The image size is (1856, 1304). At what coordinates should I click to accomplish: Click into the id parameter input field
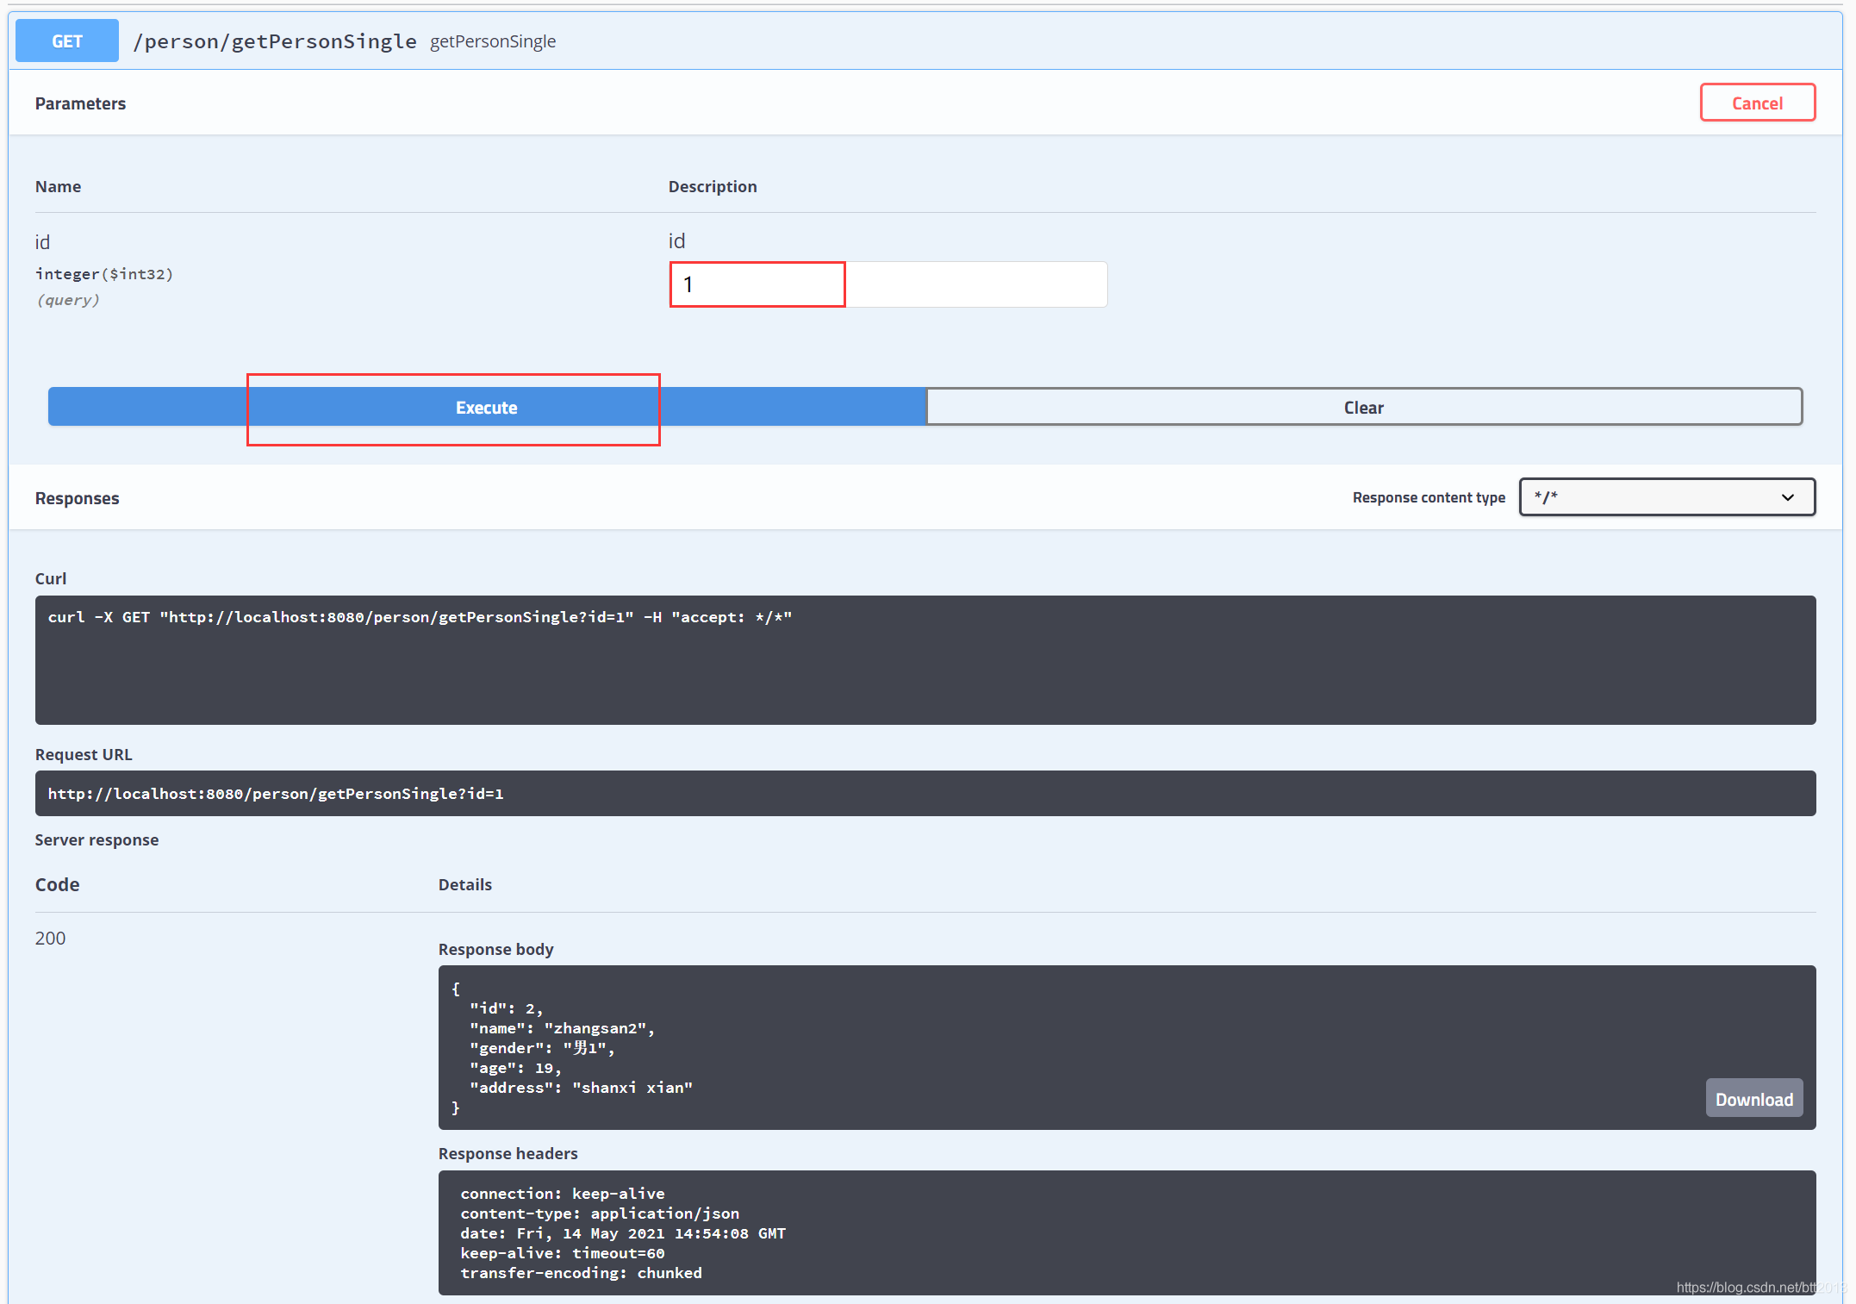[888, 284]
